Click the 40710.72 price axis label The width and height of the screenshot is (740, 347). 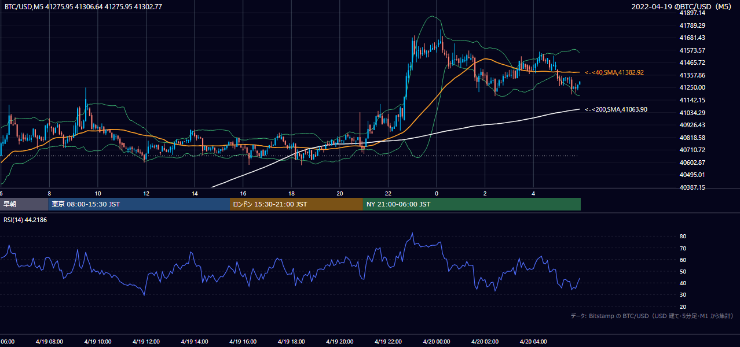[693, 150]
